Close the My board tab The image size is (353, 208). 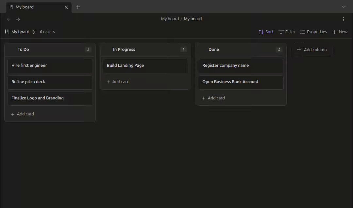(66, 7)
